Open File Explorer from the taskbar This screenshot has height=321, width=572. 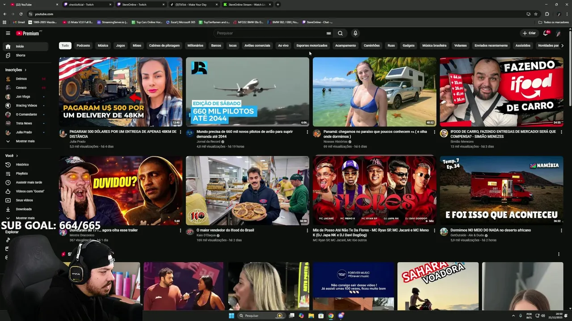coord(311,316)
